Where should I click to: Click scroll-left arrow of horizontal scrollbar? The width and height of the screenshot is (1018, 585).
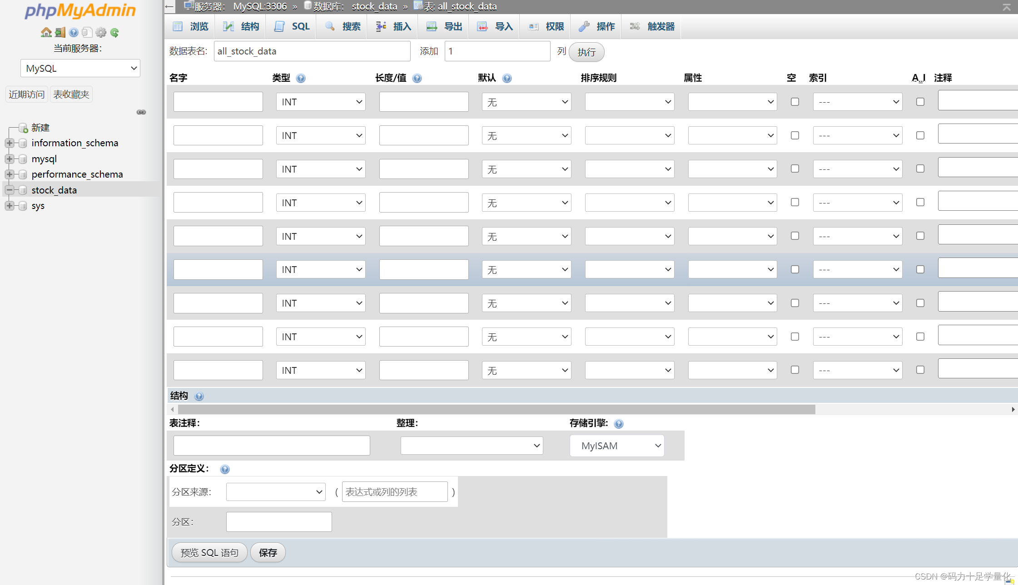click(173, 409)
